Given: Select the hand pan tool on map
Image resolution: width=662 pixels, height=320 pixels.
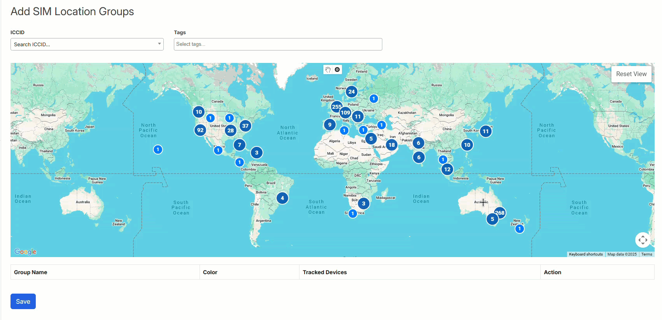Looking at the screenshot, I should 328,70.
